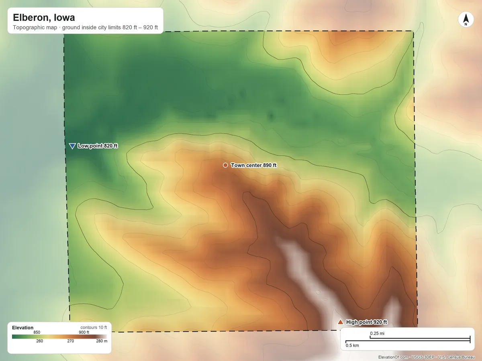Click the '260' meter legend value

pyautogui.click(x=40, y=341)
